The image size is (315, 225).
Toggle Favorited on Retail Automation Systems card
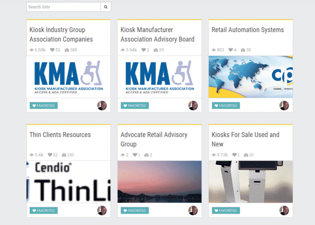click(226, 105)
